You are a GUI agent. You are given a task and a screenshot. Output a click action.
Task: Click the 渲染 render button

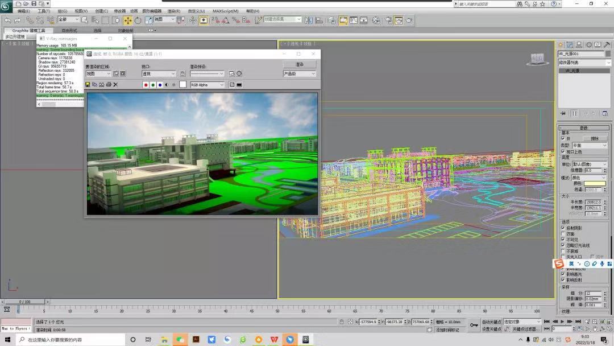click(x=299, y=64)
